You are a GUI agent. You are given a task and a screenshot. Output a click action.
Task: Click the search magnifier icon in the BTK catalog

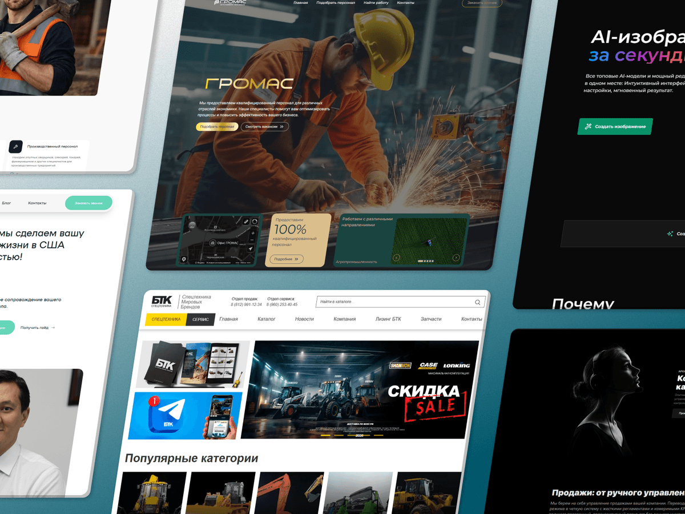coord(477,303)
